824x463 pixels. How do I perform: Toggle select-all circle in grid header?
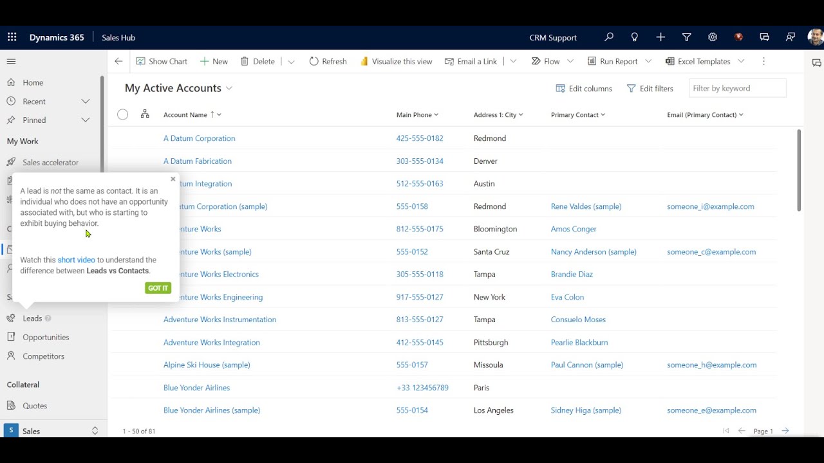click(x=122, y=114)
